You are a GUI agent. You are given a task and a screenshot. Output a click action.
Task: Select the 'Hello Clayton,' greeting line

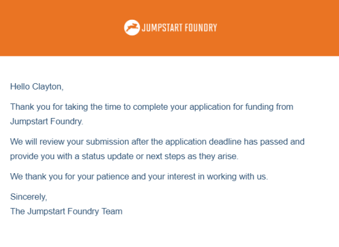click(37, 87)
